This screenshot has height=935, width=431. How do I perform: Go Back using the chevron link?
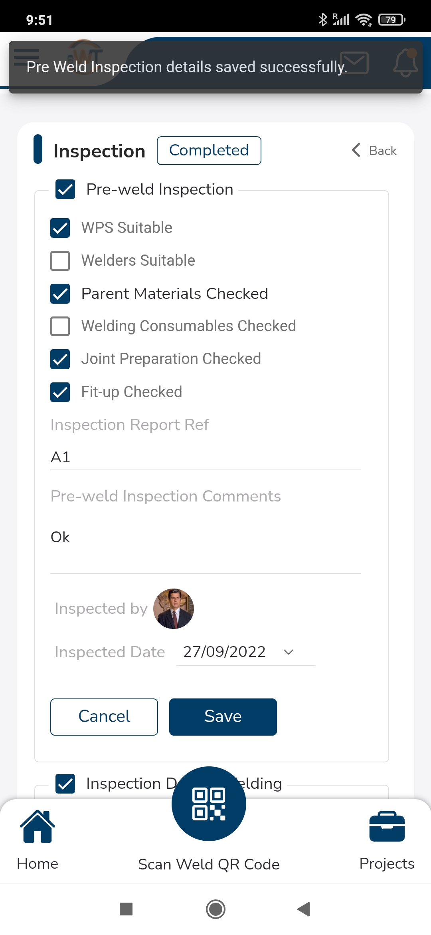[374, 151]
